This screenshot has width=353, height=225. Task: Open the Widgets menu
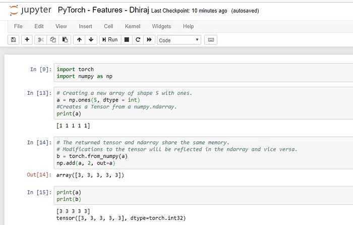pyautogui.click(x=161, y=26)
